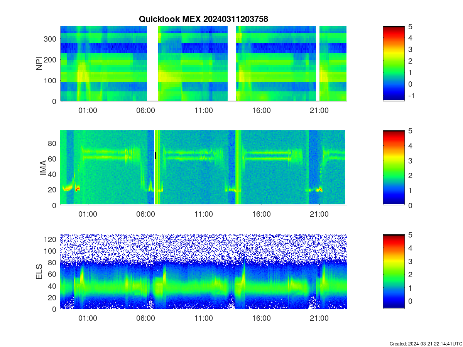Select the NPI y-axis label
Screen dimensions: 463x347
39,64
